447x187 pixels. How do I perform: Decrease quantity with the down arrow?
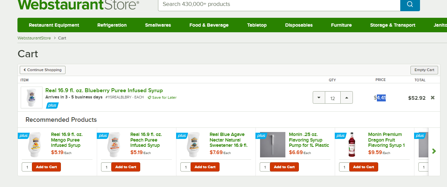coord(319,98)
